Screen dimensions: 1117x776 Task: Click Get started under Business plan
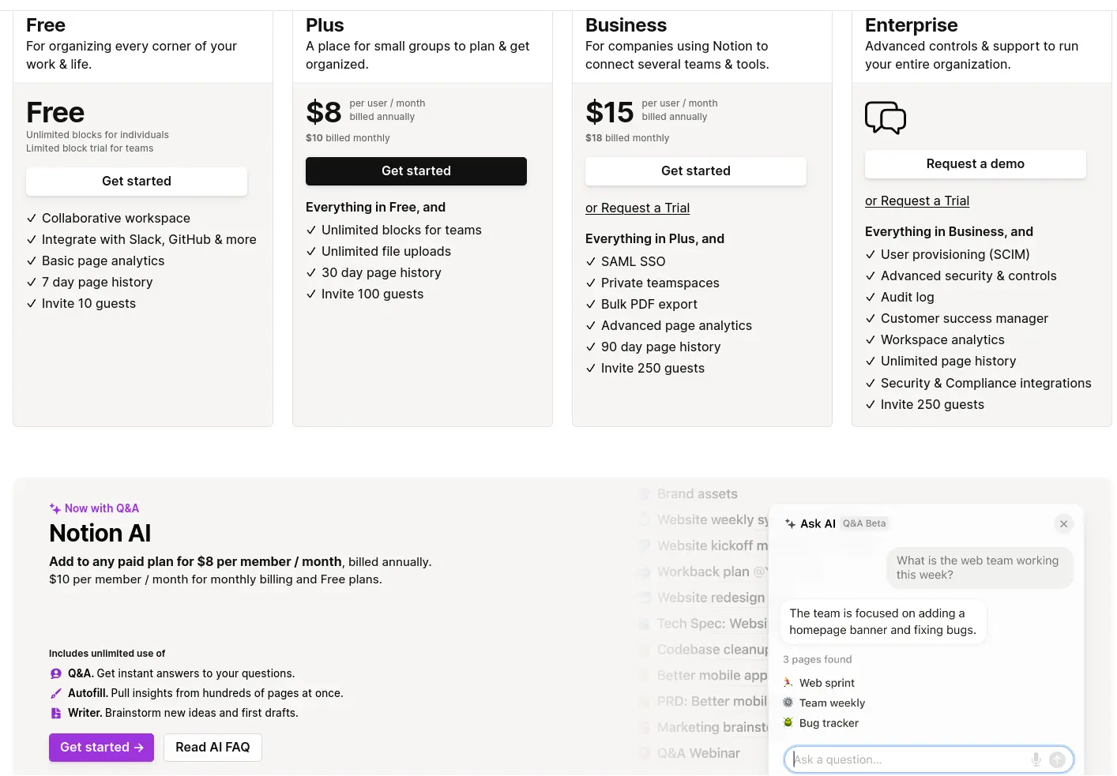[696, 171]
